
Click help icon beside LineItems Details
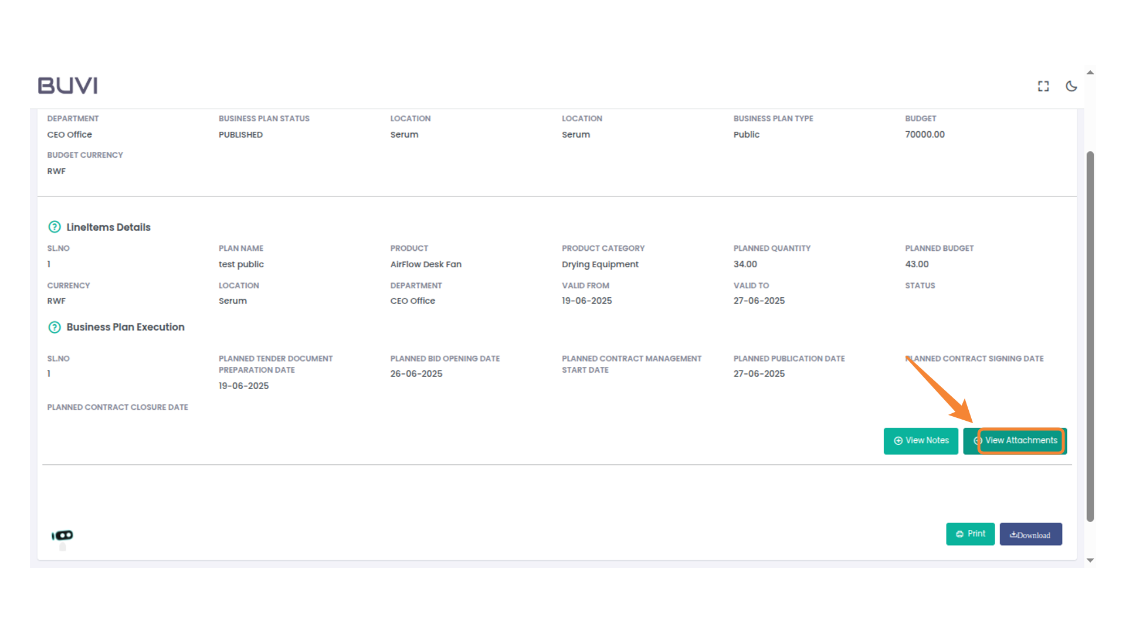click(x=55, y=227)
